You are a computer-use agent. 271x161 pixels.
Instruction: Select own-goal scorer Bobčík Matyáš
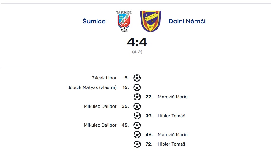point(92,87)
